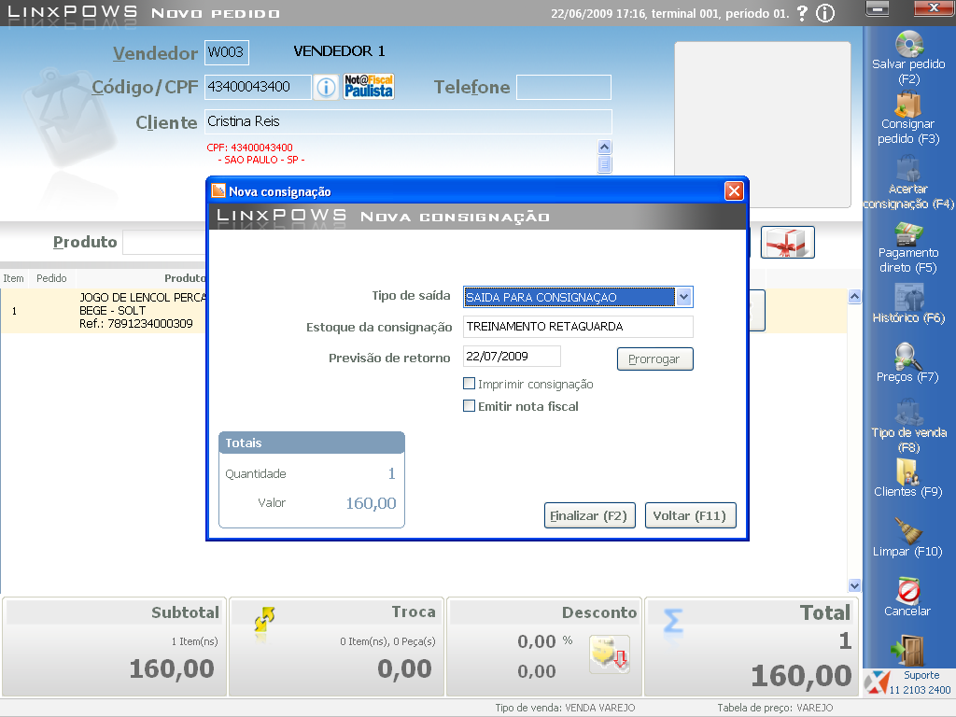
Task: Click the Prorrogar button
Action: click(x=654, y=358)
